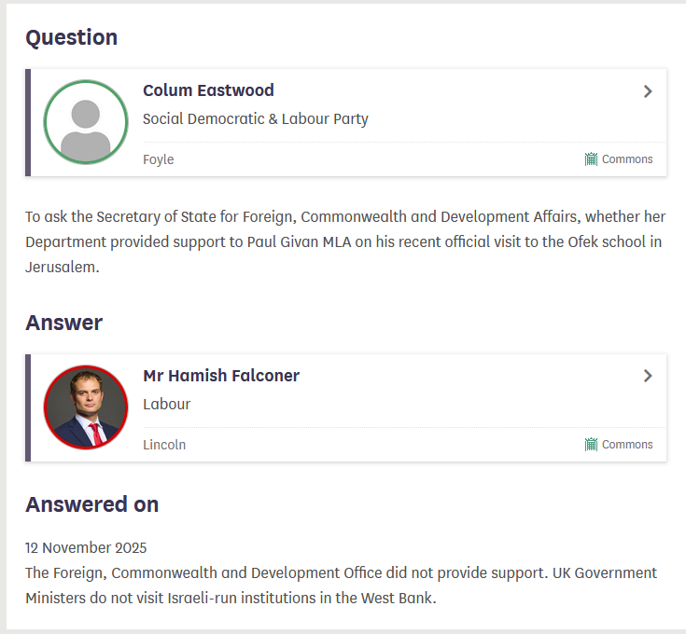Screen dimensions: 686x634
Task: Click the 12 November 2025 date
Action: [86, 548]
